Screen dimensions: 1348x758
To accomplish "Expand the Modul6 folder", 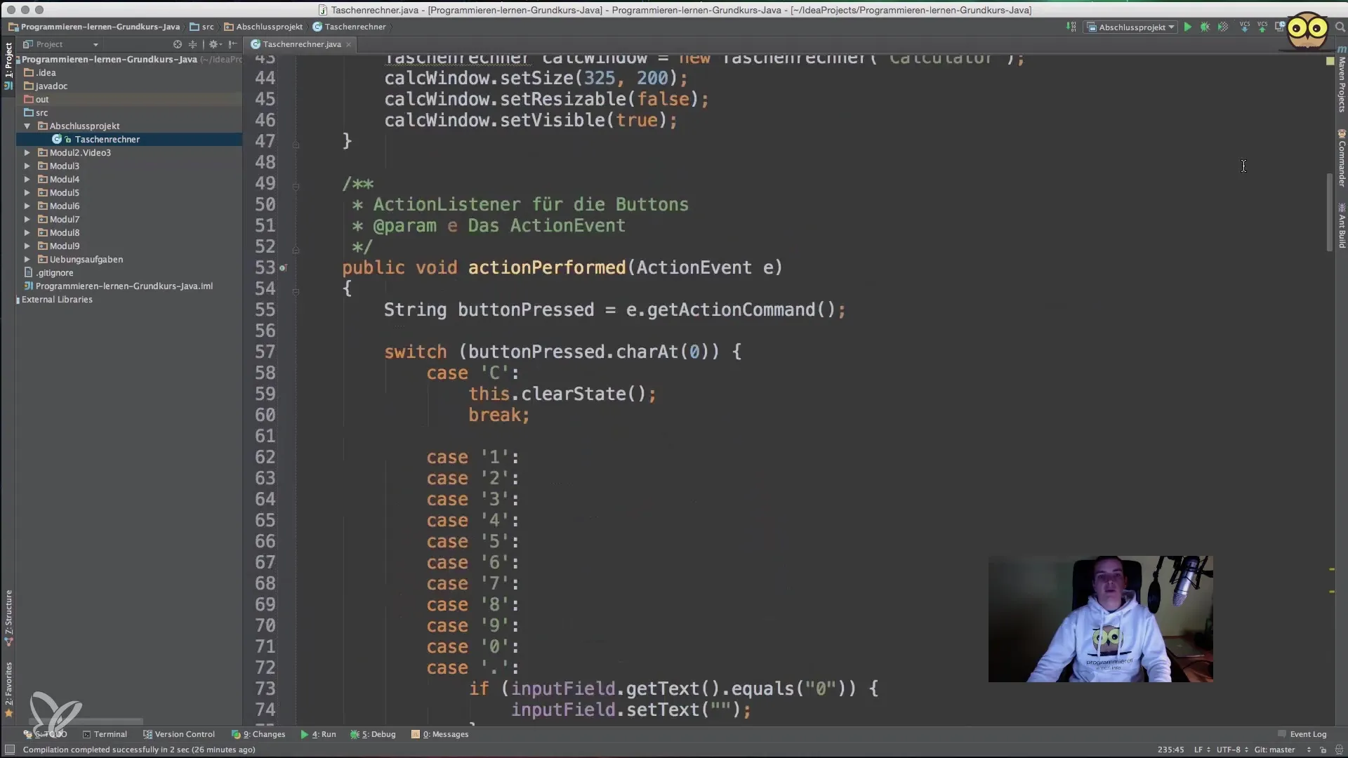I will click(27, 206).
